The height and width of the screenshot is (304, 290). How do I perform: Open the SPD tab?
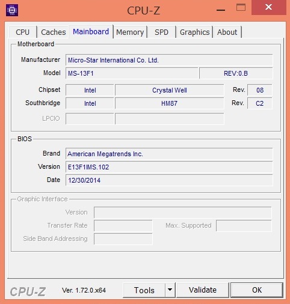point(161,32)
